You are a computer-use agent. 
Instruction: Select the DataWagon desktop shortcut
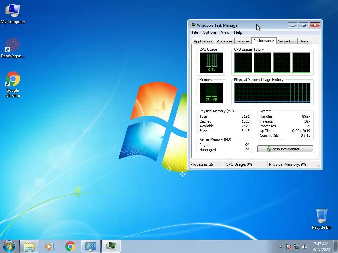tap(13, 48)
